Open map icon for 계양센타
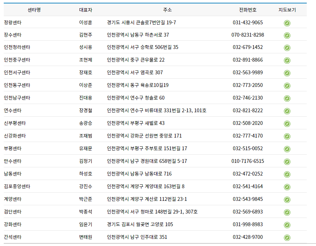The image size is (316, 246). 287,200
